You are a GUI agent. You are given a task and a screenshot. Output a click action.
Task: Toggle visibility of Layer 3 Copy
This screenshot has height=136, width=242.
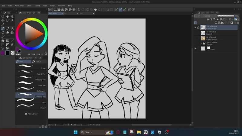click(195, 28)
